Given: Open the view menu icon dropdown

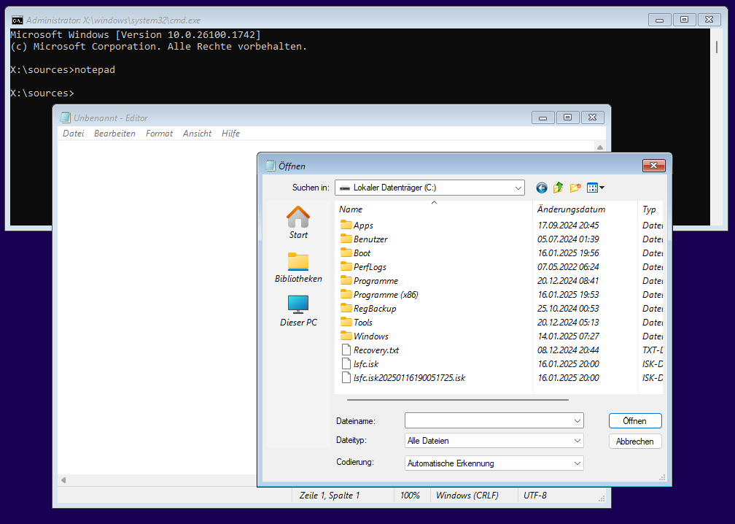Looking at the screenshot, I should tap(595, 188).
